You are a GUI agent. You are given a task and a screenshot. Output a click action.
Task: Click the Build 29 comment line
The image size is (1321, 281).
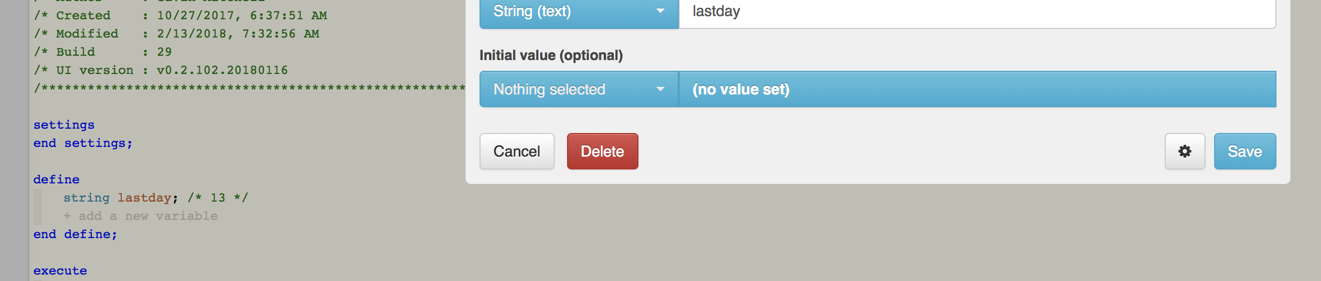pos(103,52)
